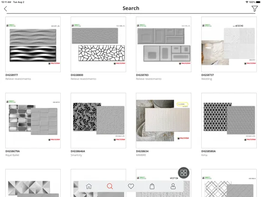The image size is (262, 197).
Task: Click the DIGS8679A product code text
Action: click(x=12, y=151)
